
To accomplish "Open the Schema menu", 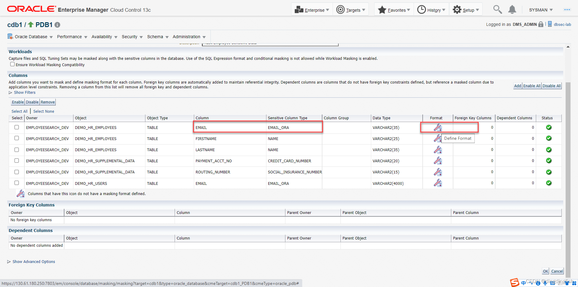I will click(x=157, y=37).
